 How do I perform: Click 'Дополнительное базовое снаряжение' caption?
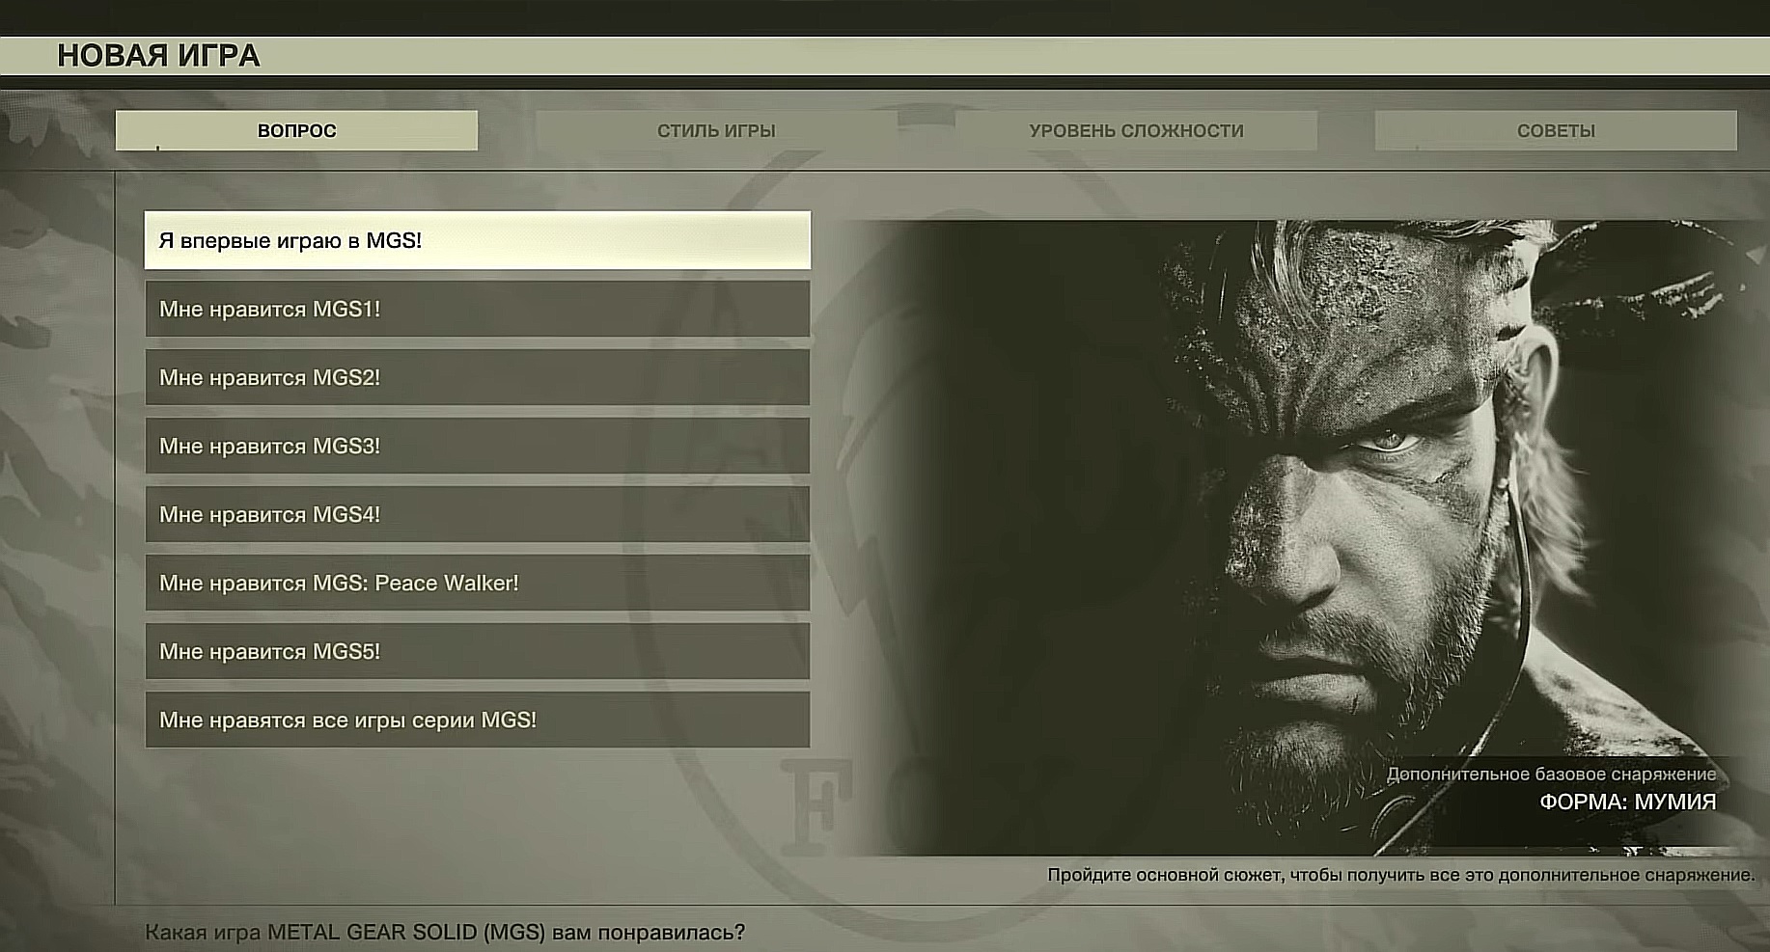[1551, 774]
